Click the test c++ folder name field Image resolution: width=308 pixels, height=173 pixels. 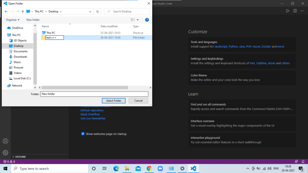tap(55, 37)
